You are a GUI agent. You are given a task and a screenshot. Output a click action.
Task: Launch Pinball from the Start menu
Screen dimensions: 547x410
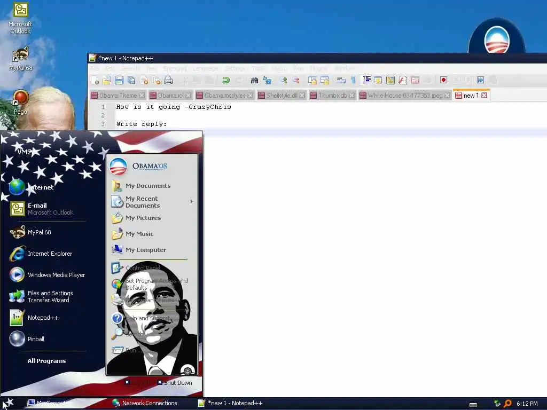tap(27, 339)
